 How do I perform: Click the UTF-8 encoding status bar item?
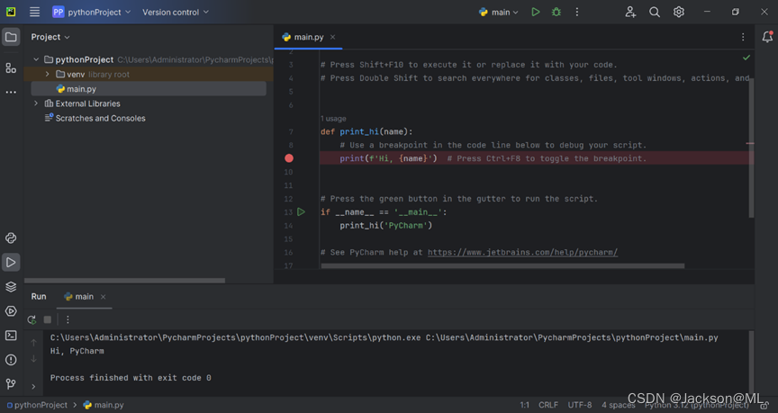(579, 405)
